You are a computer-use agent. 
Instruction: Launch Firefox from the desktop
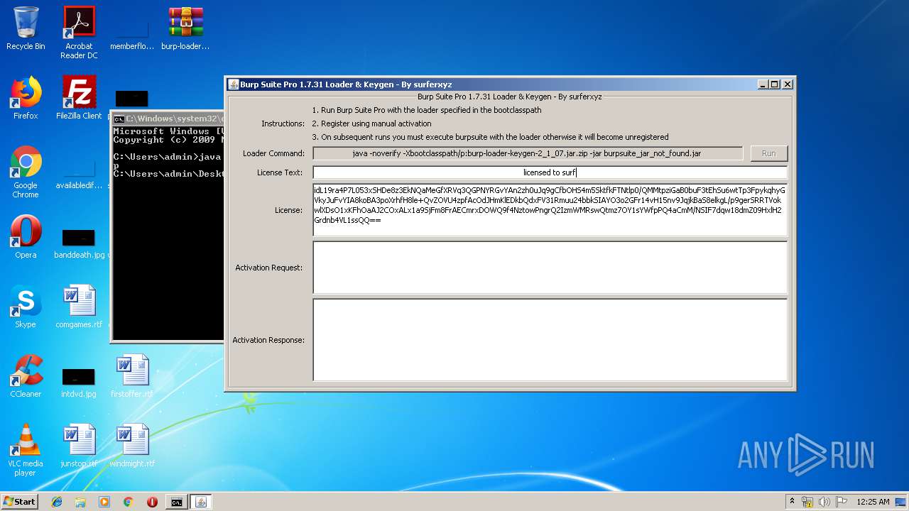click(x=26, y=98)
